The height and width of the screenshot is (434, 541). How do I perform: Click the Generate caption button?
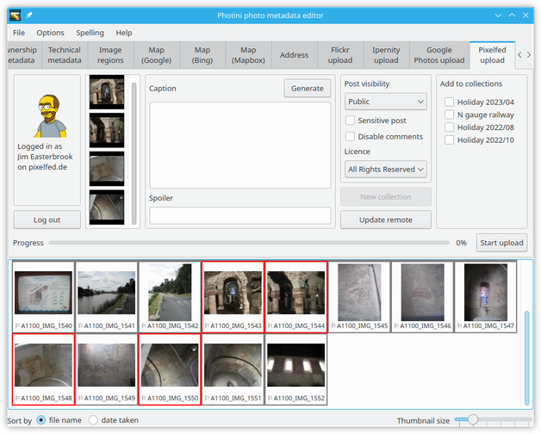(x=307, y=89)
